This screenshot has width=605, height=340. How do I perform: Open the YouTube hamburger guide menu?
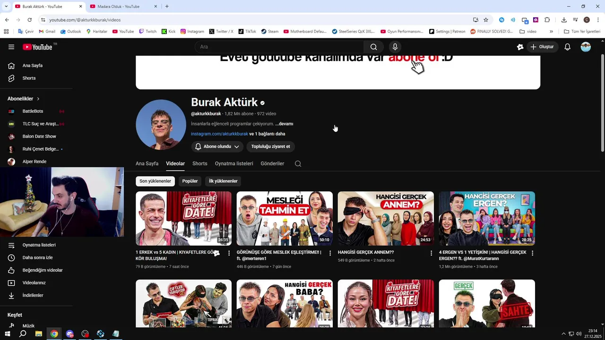coord(11,47)
